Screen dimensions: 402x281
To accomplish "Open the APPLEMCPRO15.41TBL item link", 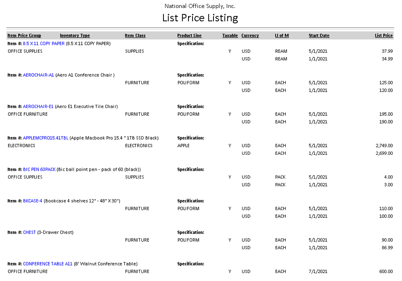I will (46, 138).
